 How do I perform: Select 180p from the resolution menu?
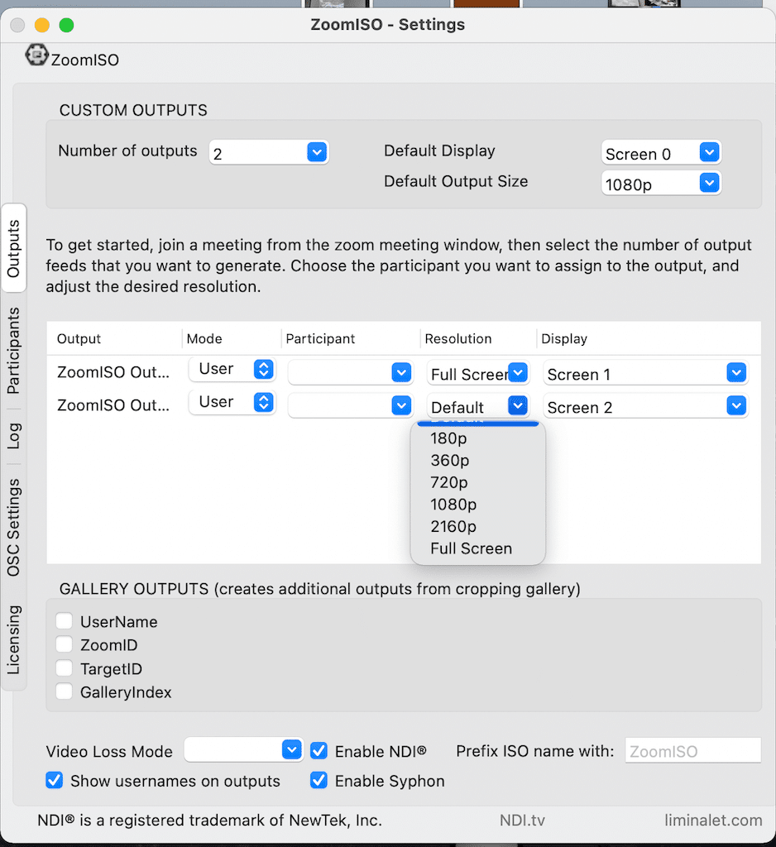(477, 438)
